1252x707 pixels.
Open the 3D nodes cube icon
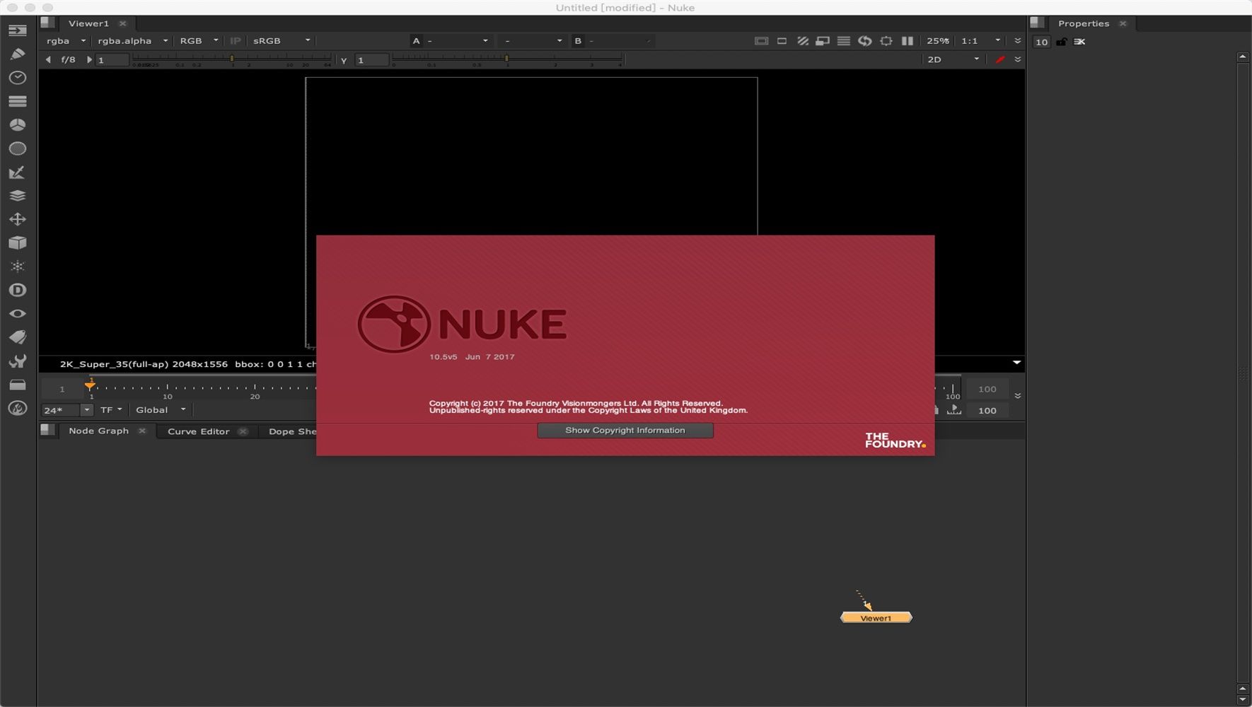(18, 243)
